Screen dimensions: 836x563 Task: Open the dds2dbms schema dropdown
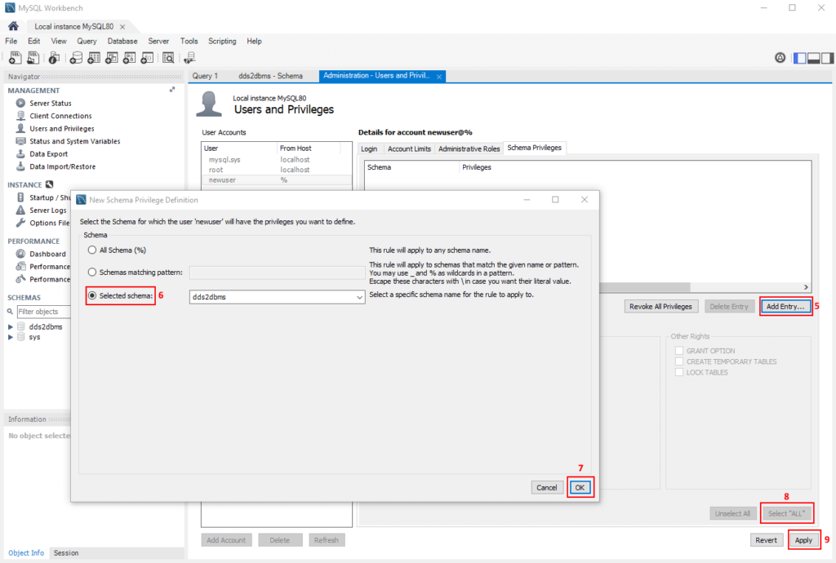pos(278,297)
